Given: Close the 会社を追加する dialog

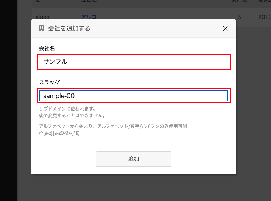Looking at the screenshot, I should coord(225,28).
